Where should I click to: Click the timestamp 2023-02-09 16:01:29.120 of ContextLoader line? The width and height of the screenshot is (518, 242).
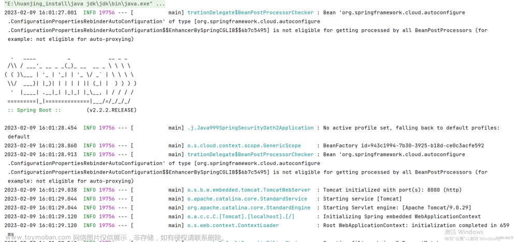coord(40,226)
